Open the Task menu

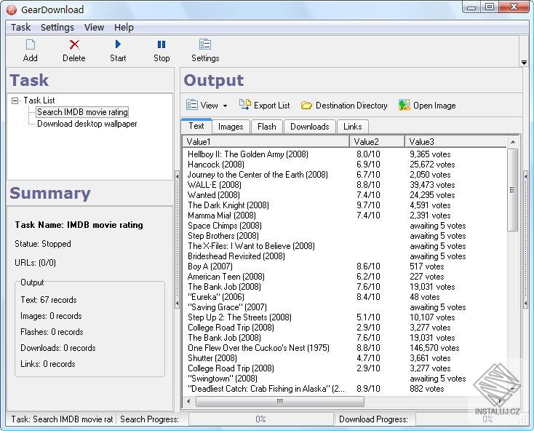[x=21, y=27]
